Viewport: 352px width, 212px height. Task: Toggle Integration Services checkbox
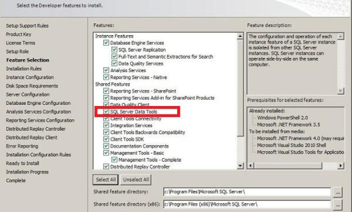[106, 126]
